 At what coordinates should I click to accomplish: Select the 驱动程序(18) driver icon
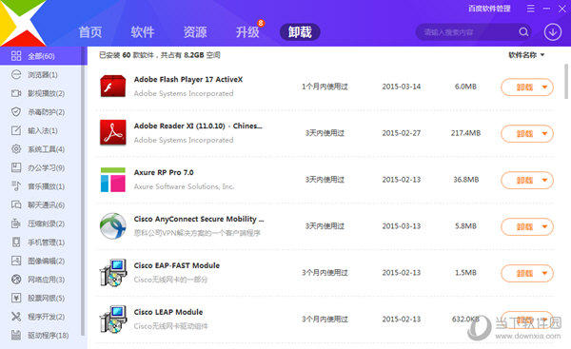(16, 335)
